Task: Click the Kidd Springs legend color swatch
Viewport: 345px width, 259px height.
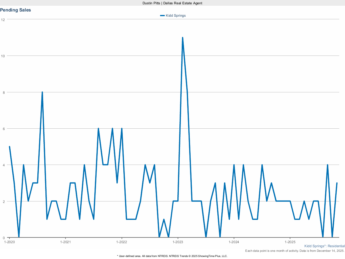Action: pos(162,16)
